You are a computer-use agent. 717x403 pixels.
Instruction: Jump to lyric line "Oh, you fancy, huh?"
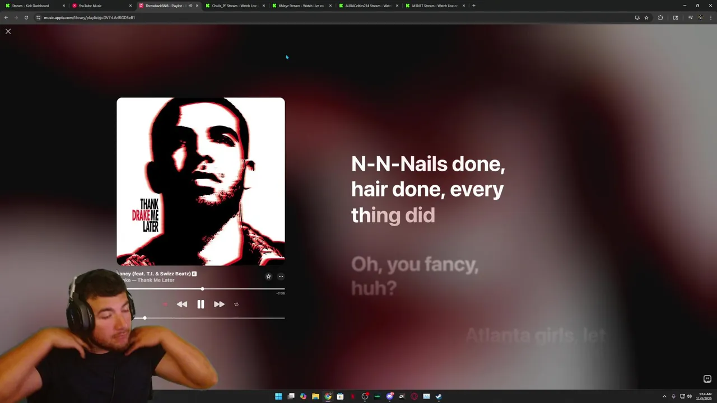(415, 276)
